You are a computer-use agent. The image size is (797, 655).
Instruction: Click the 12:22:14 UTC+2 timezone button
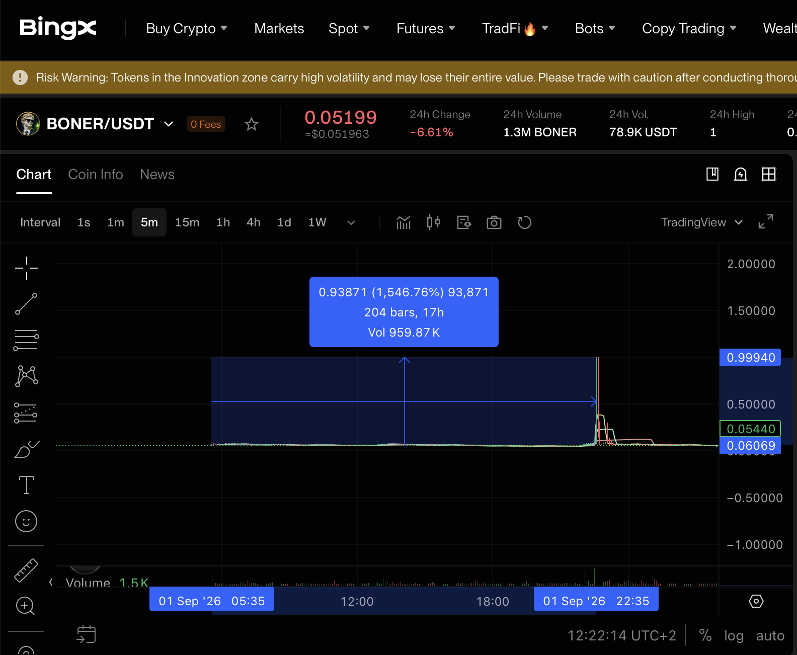(x=622, y=636)
